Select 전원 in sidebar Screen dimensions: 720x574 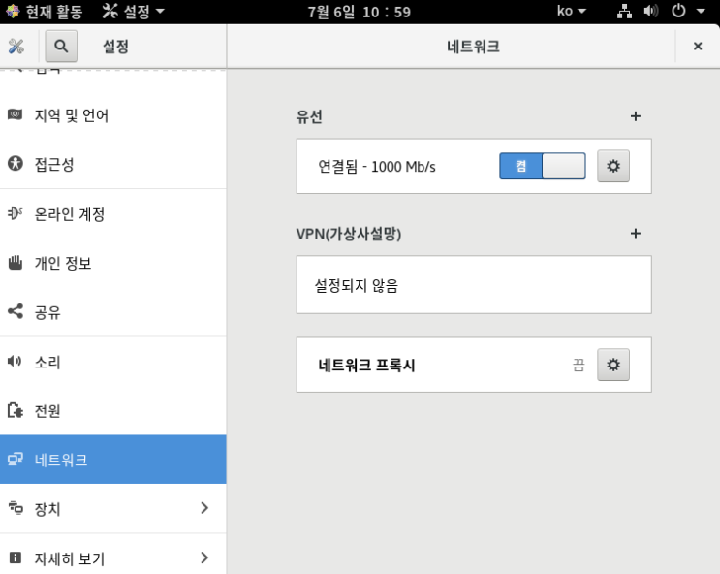coord(113,411)
